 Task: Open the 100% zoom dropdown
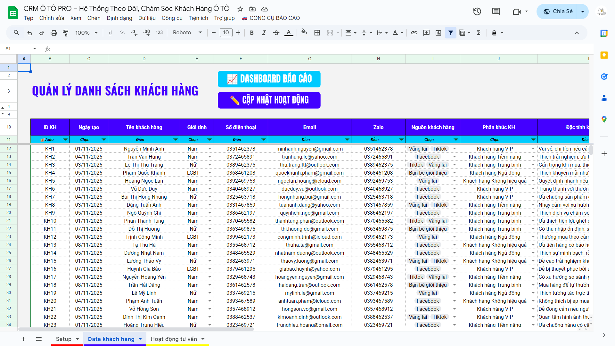tap(86, 33)
